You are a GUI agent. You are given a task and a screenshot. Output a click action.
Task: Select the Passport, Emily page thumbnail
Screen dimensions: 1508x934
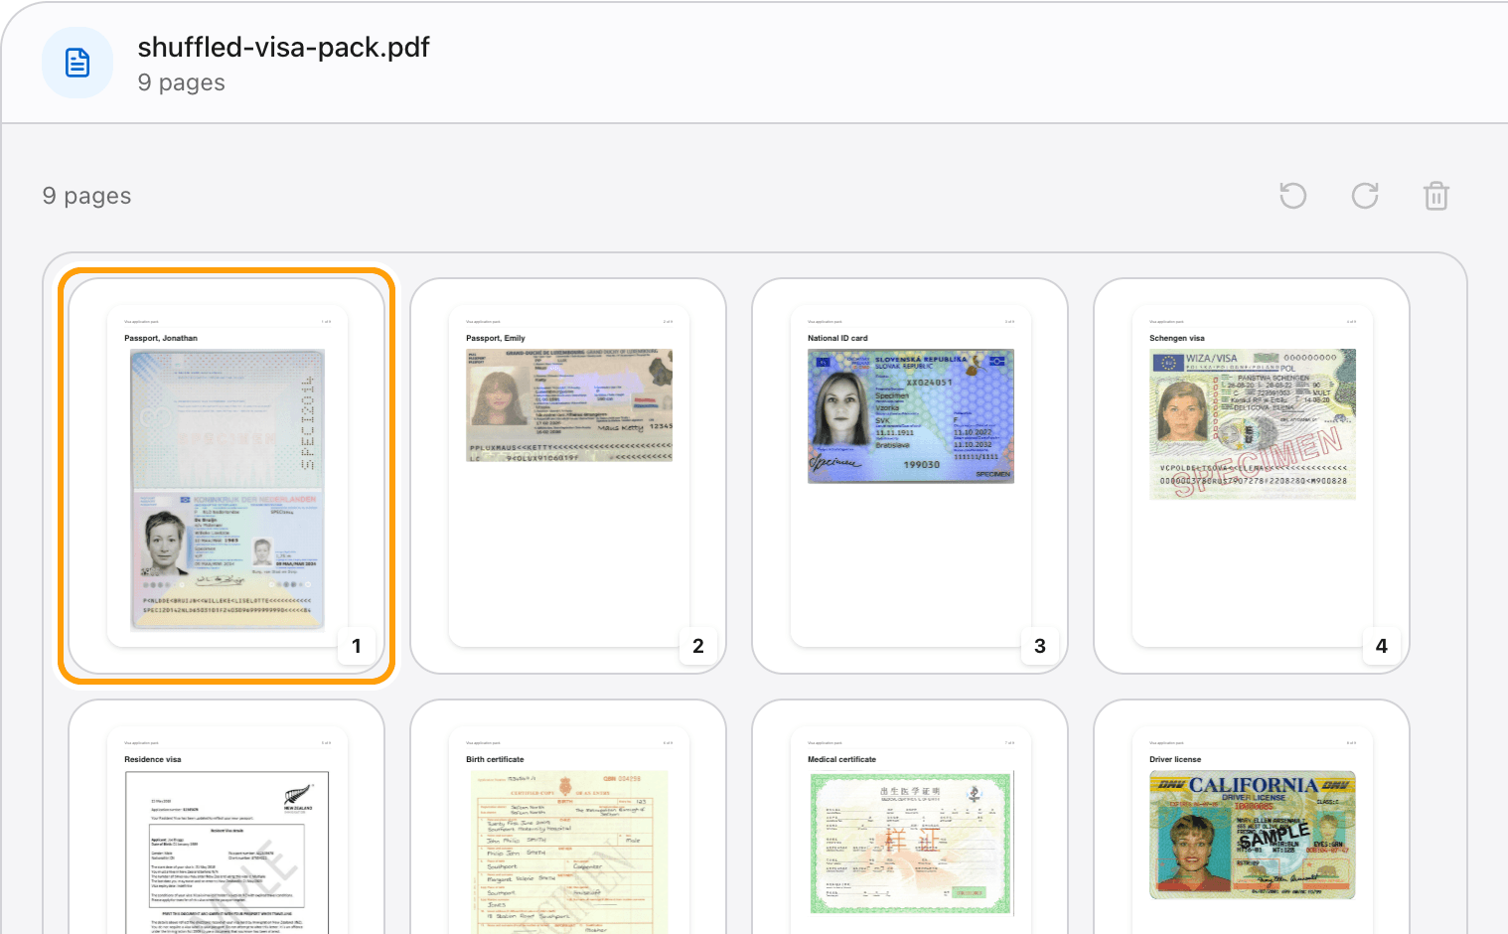click(568, 476)
